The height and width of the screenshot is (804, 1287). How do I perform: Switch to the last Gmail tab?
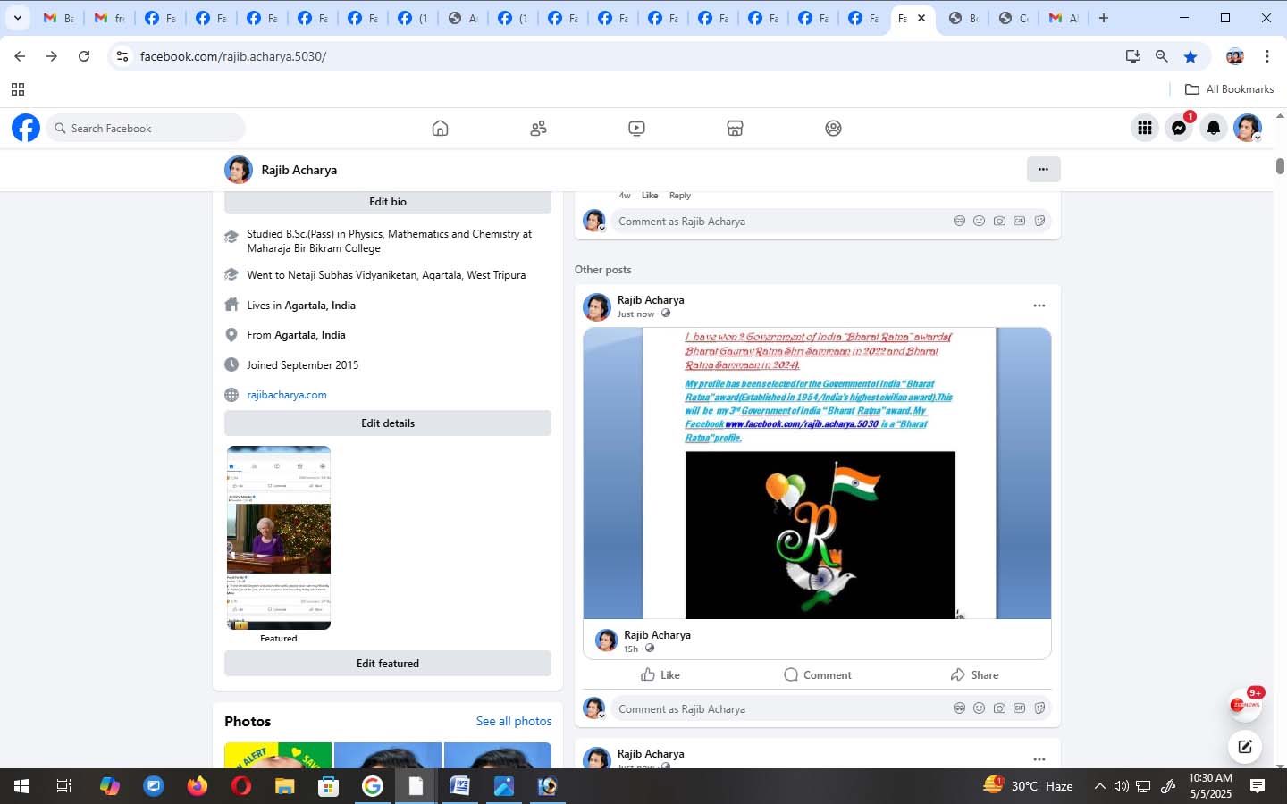tap(1064, 18)
